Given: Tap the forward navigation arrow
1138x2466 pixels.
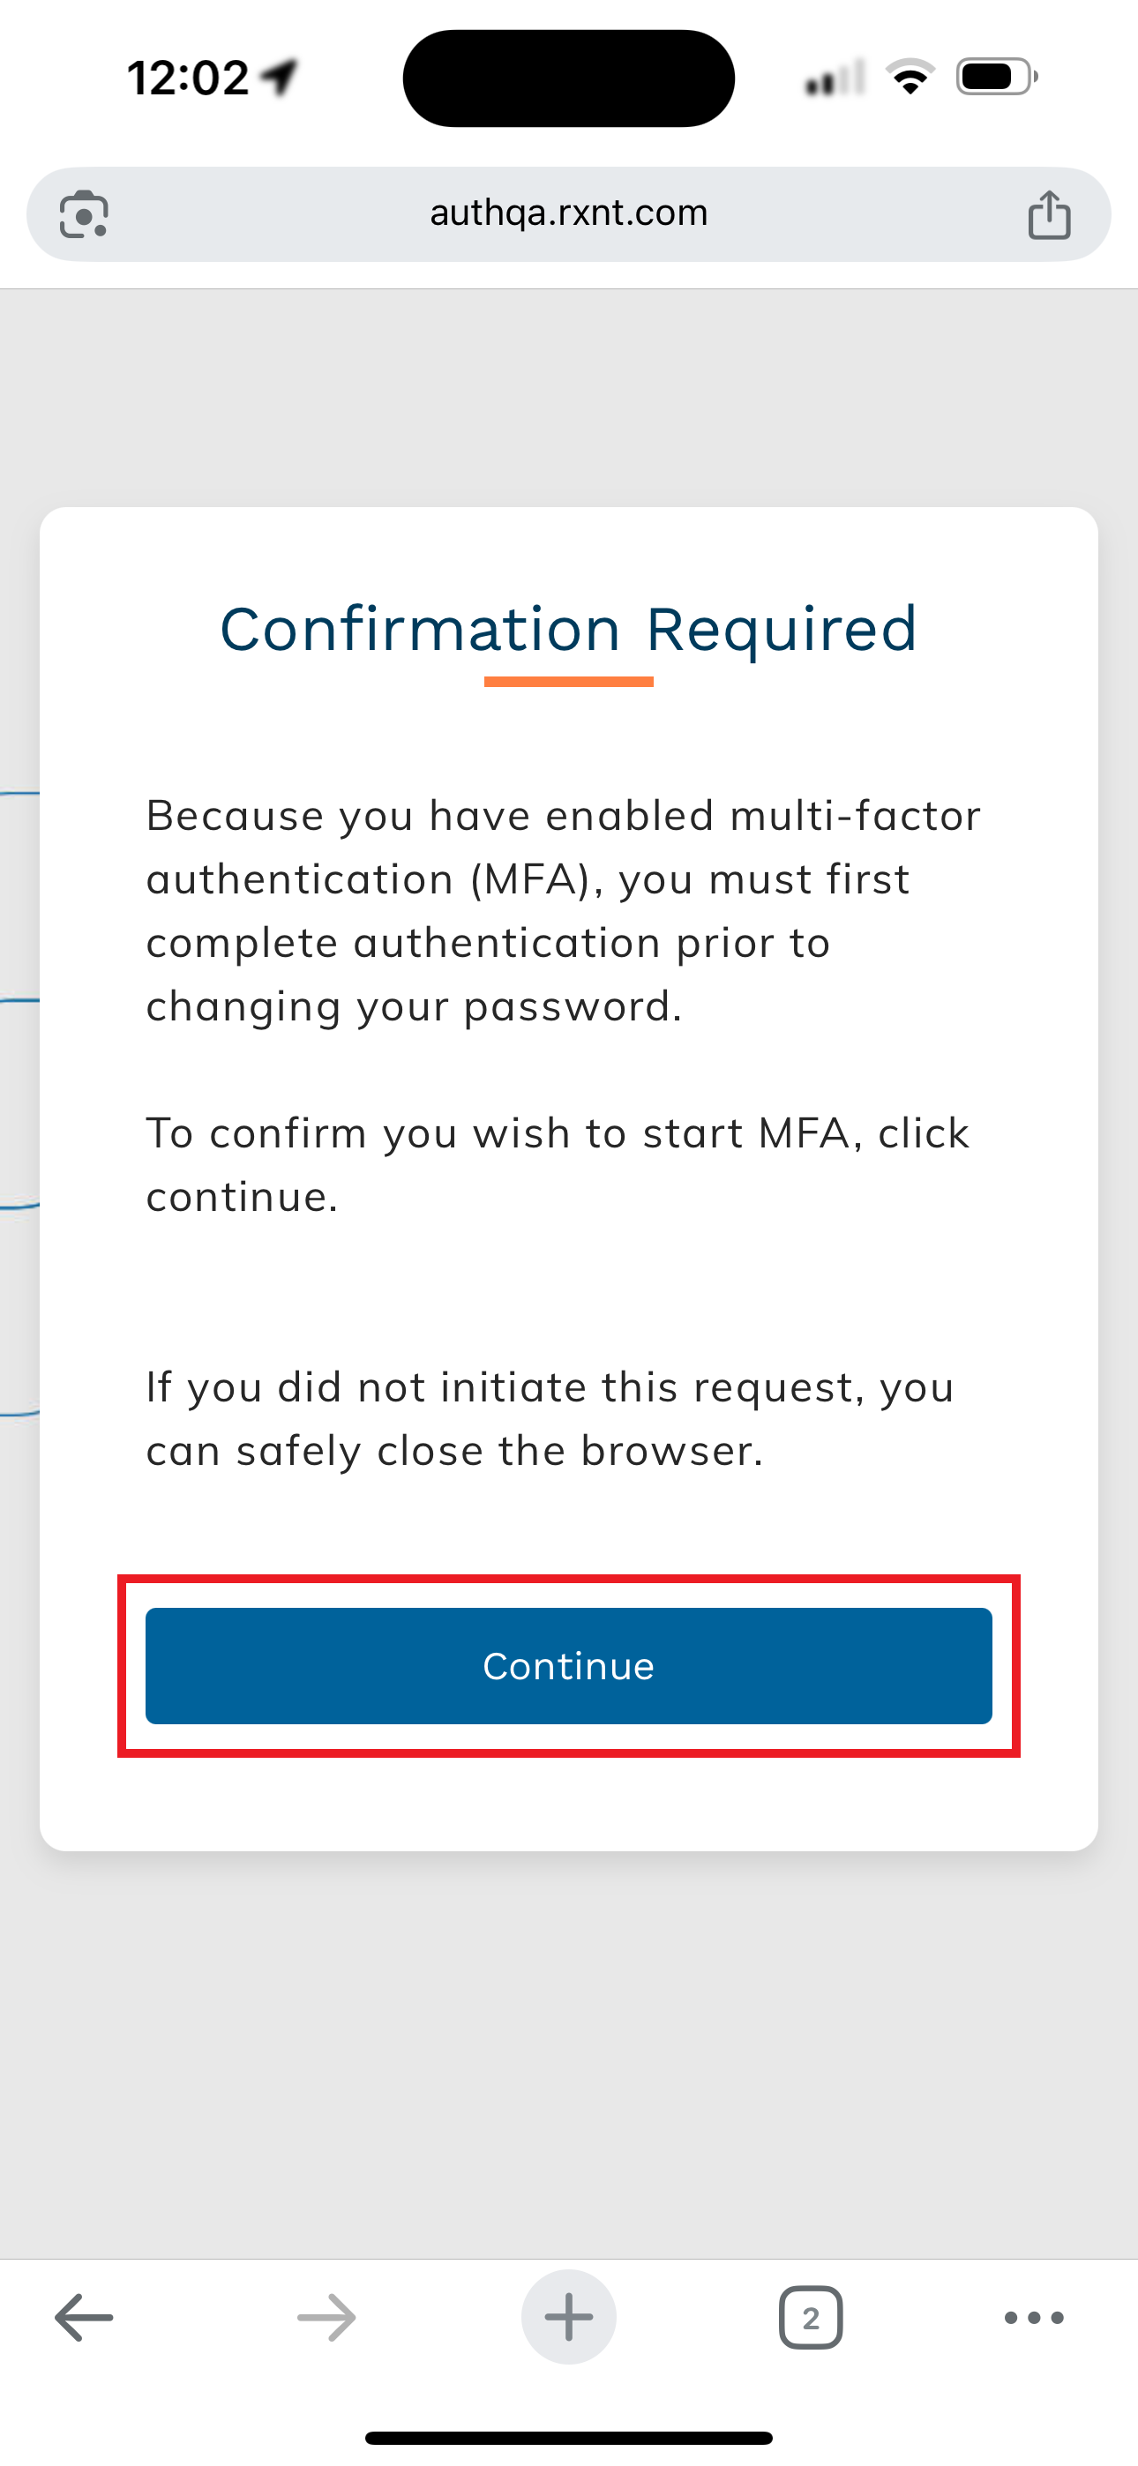Looking at the screenshot, I should coord(326,2318).
